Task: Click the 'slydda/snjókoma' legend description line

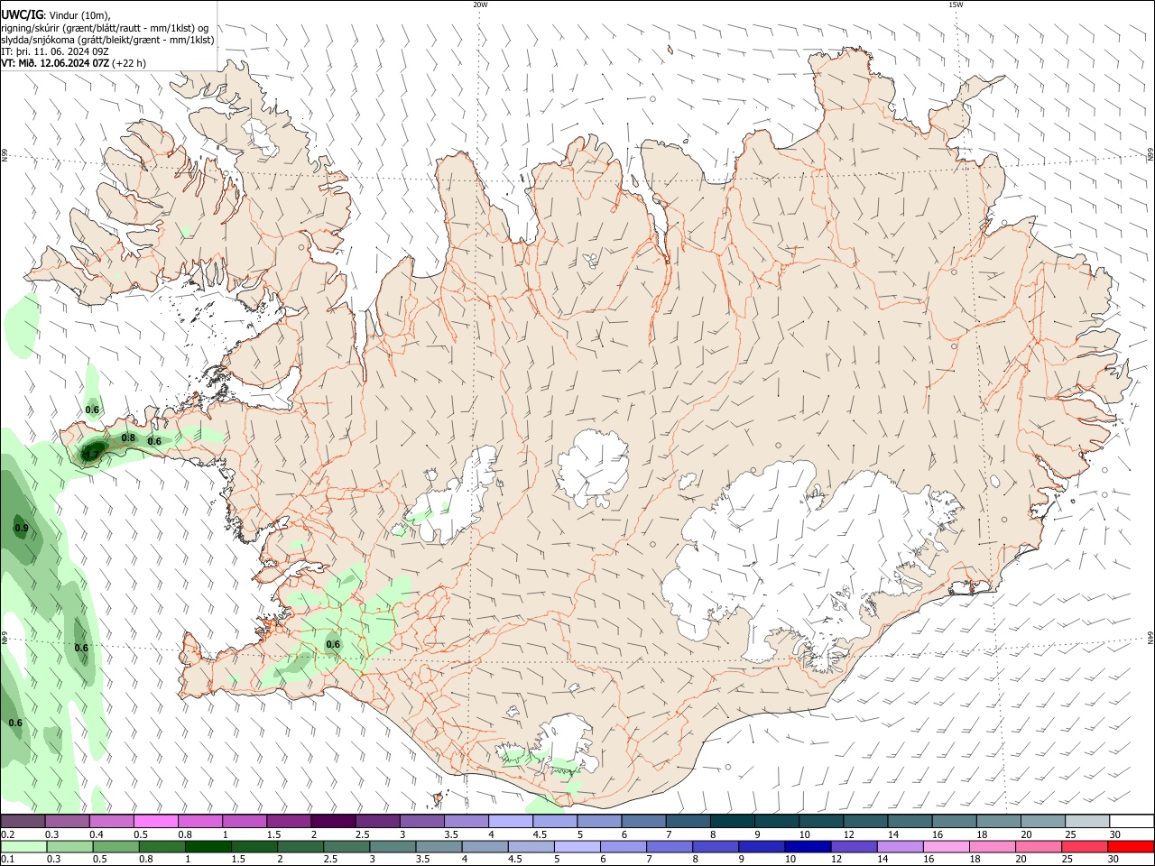Action: tap(107, 40)
